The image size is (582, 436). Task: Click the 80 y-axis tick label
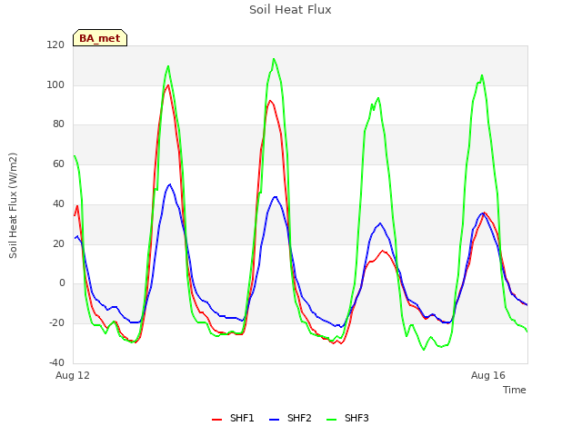pyautogui.click(x=58, y=124)
